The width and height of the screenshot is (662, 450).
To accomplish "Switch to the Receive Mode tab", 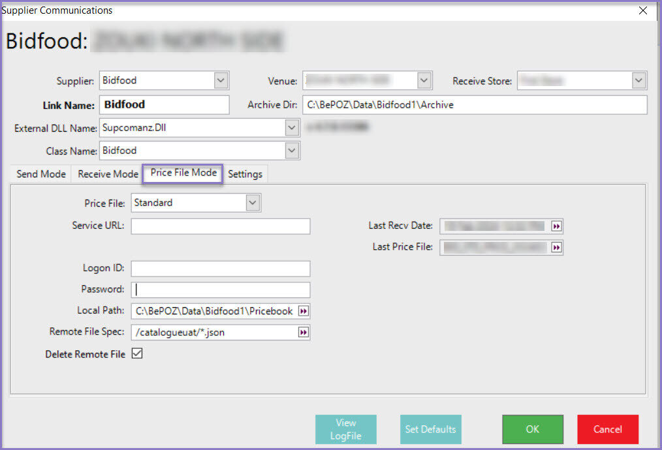I will pos(108,173).
